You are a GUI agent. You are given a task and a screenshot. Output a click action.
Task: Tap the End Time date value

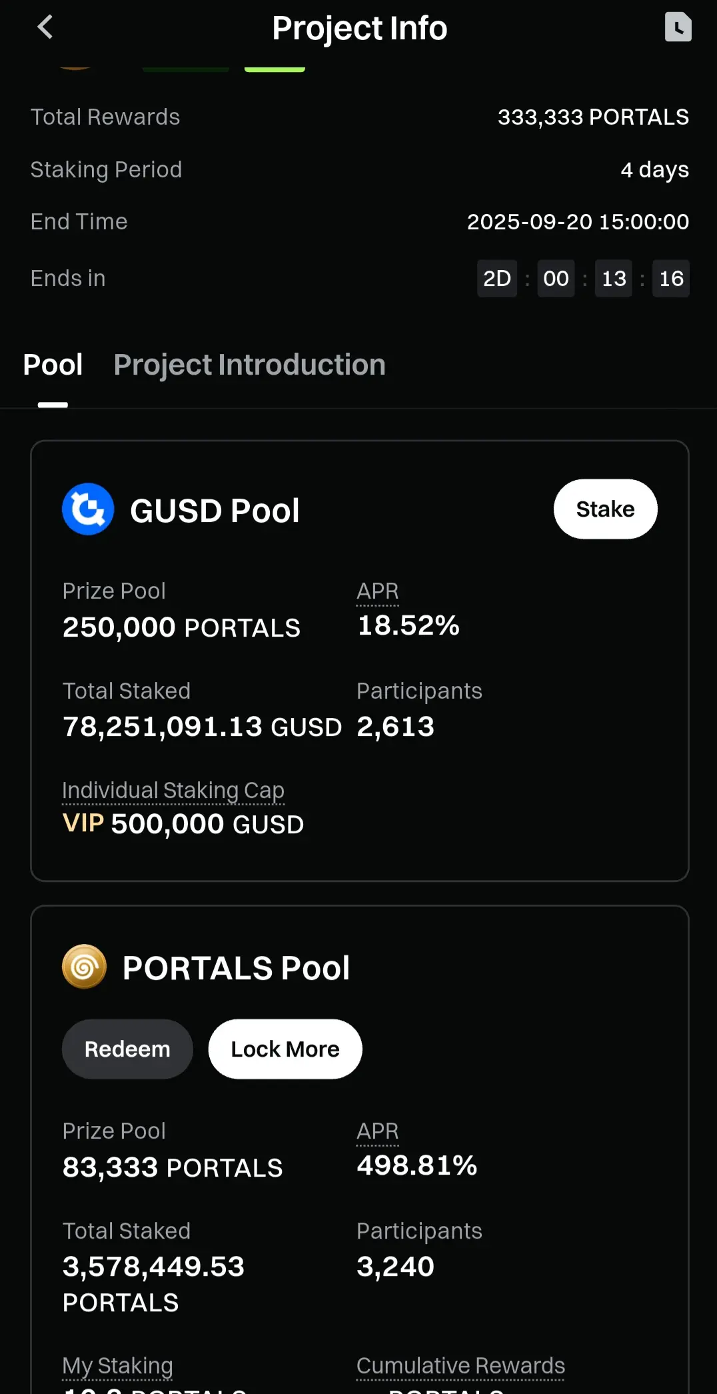tap(578, 222)
